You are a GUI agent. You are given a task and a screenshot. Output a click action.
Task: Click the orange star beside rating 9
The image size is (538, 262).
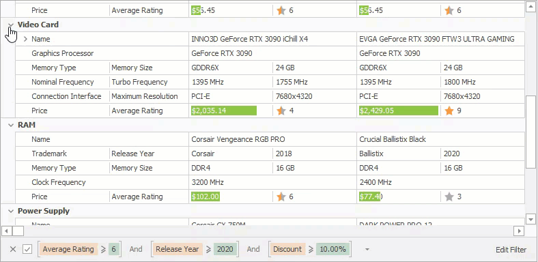(449, 111)
